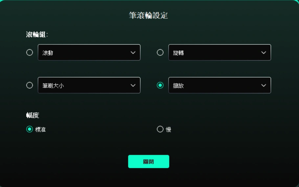
Task: Select the radio button beside 旋轉
Action: coord(160,52)
